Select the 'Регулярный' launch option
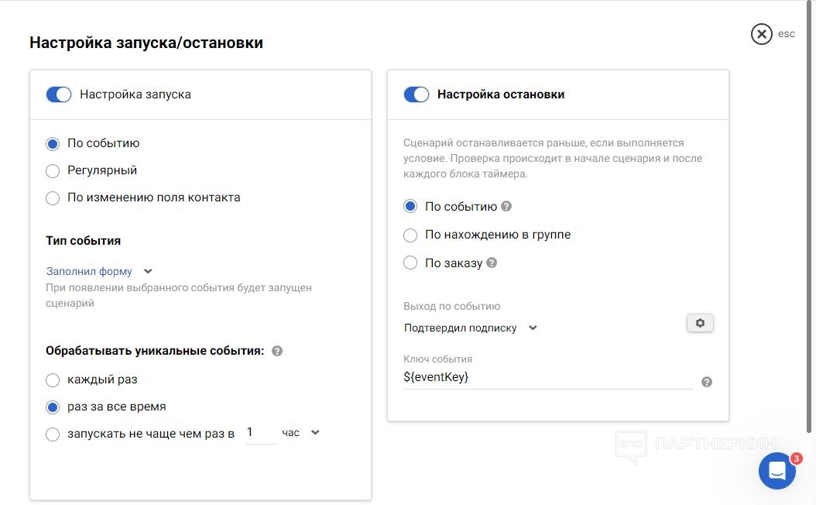Image resolution: width=816 pixels, height=505 pixels. coord(53,171)
